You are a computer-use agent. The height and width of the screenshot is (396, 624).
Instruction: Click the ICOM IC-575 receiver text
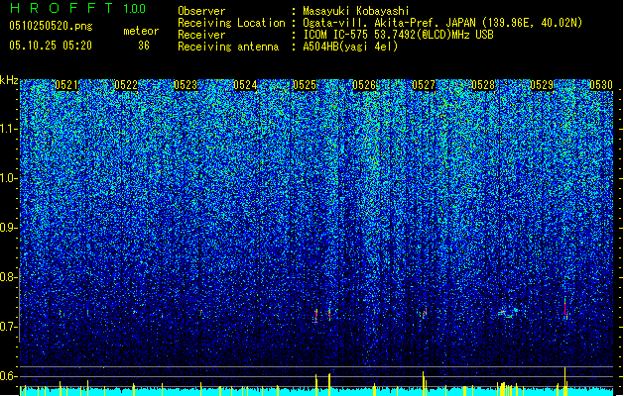tap(398, 35)
